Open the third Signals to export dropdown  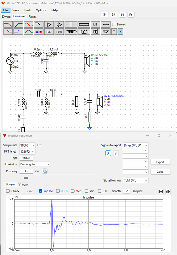pyautogui.click(x=136, y=156)
